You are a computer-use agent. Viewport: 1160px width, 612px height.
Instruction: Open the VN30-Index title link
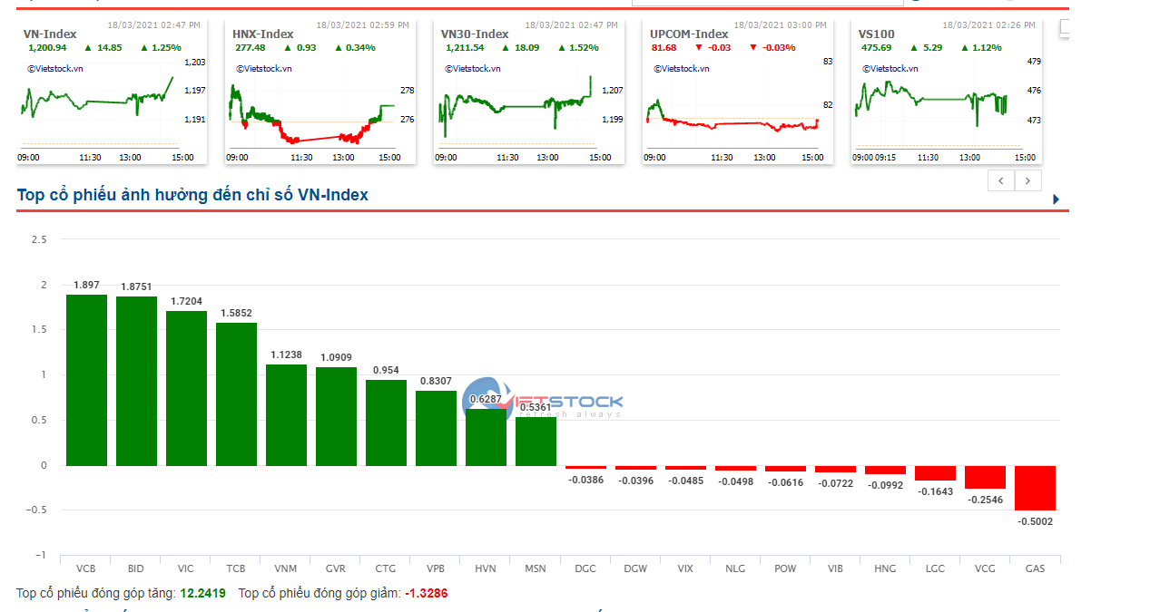click(475, 34)
